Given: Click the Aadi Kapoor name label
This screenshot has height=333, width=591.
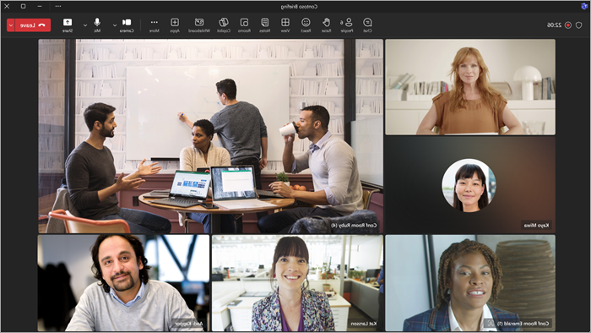Looking at the screenshot, I should point(189,324).
